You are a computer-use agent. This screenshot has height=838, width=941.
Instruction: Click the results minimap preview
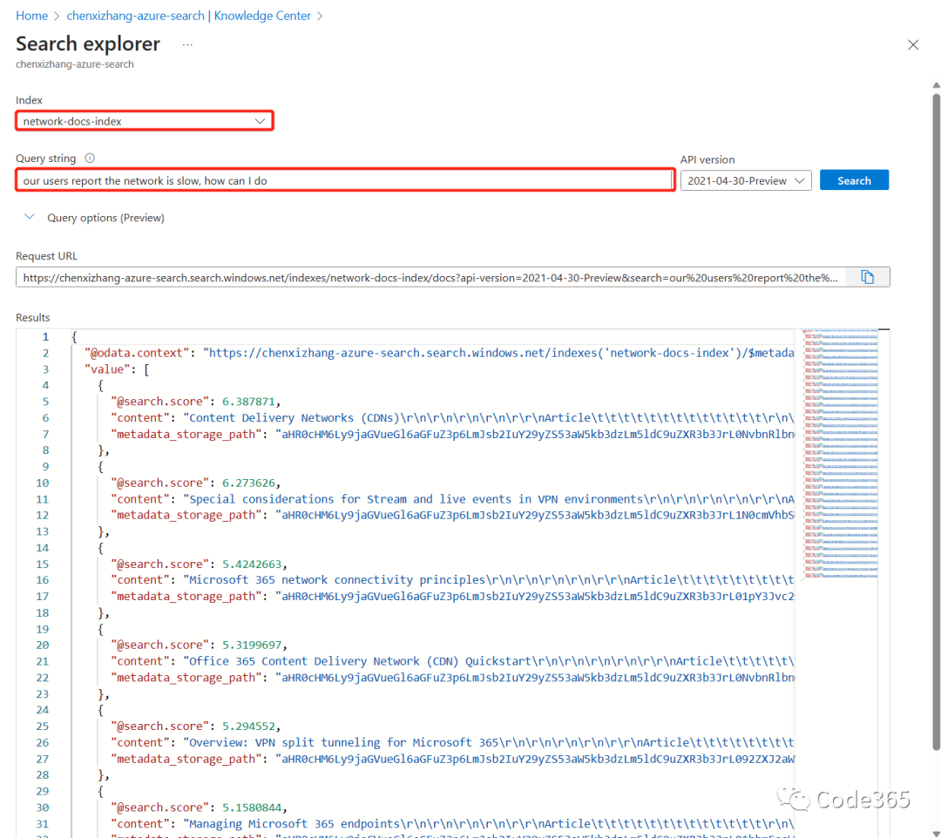click(840, 453)
